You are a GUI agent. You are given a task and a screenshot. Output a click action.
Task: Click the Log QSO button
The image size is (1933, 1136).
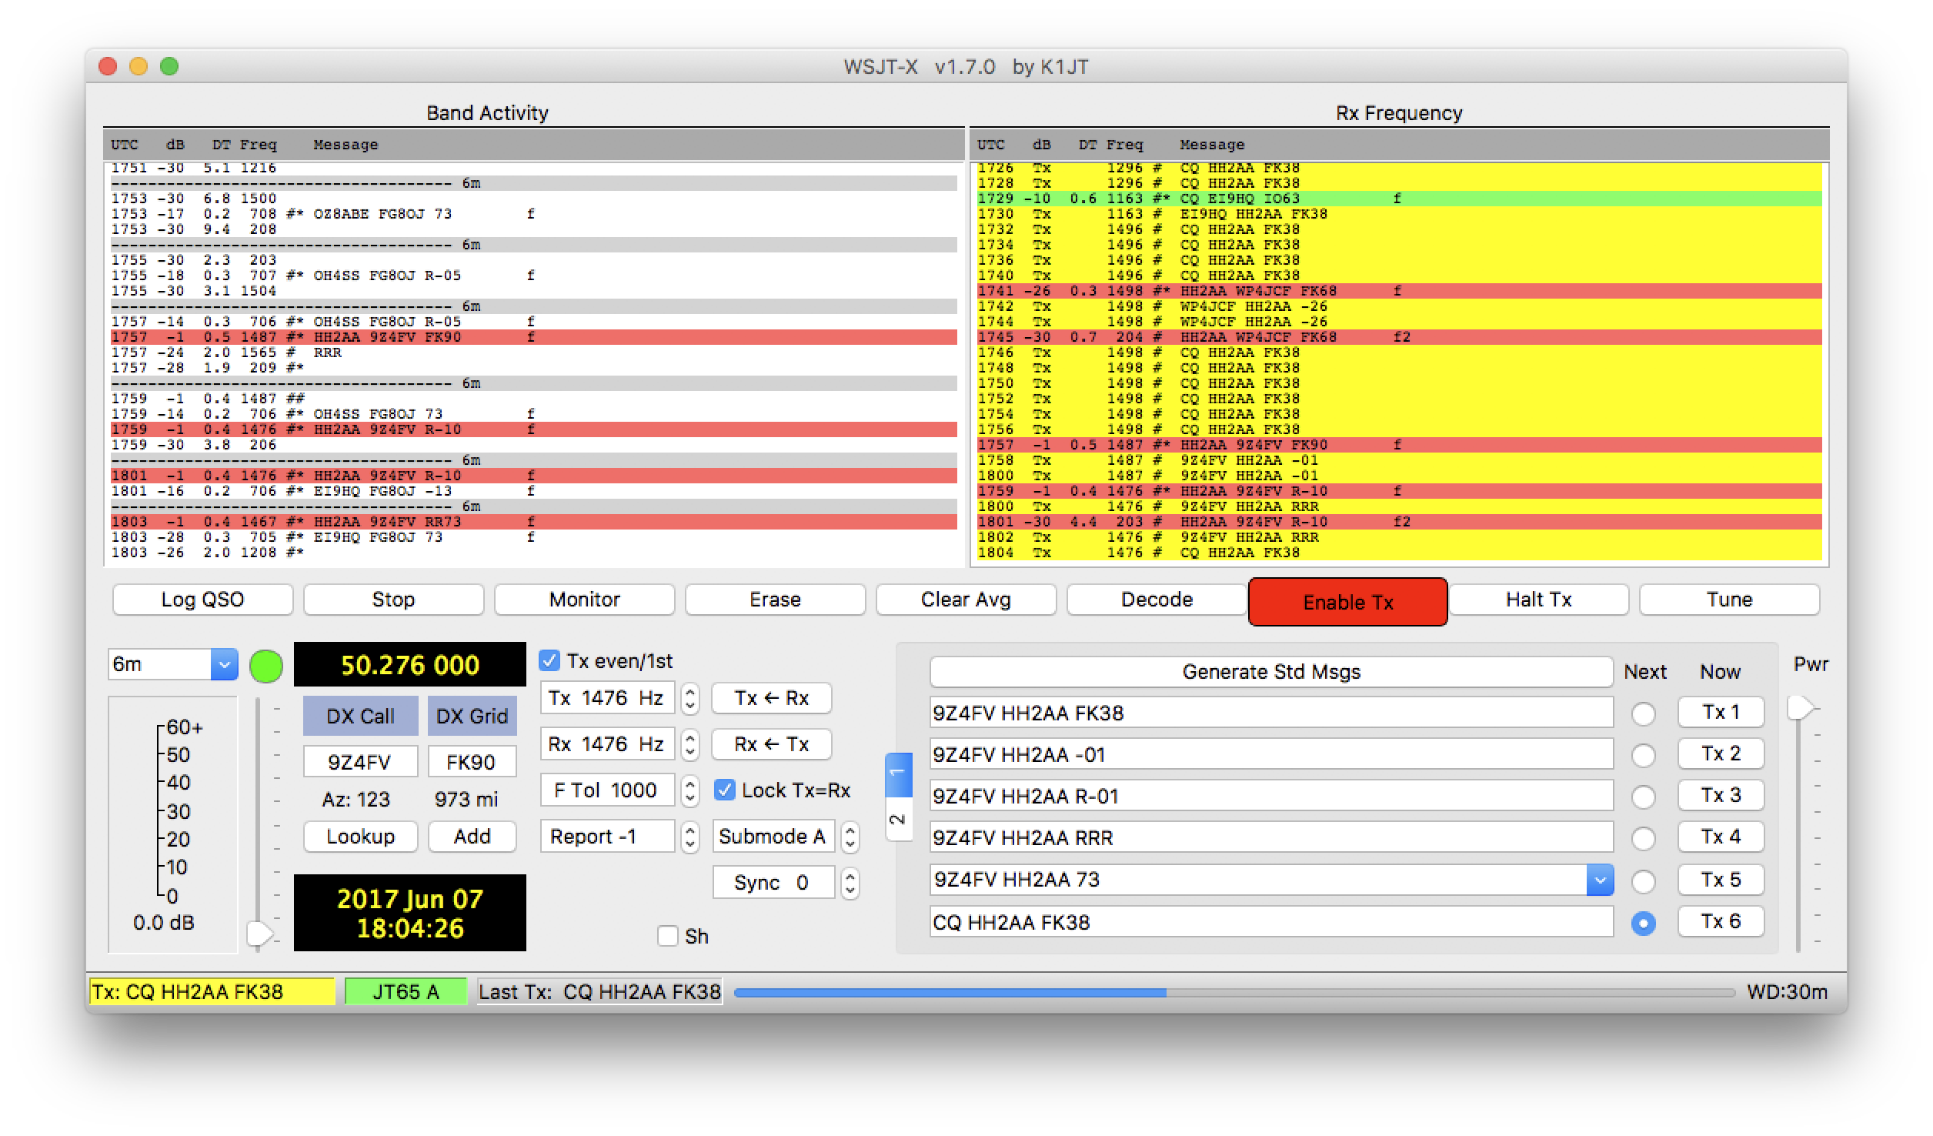[x=202, y=600]
